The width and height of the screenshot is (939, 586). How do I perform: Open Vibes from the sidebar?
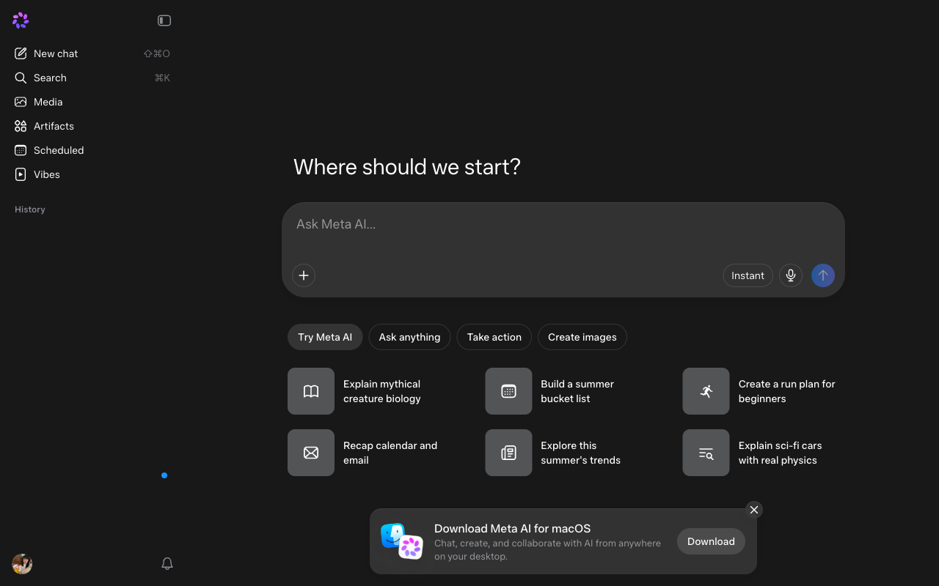(x=92, y=174)
